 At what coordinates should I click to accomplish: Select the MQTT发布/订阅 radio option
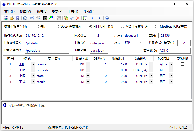coord(123,27)
